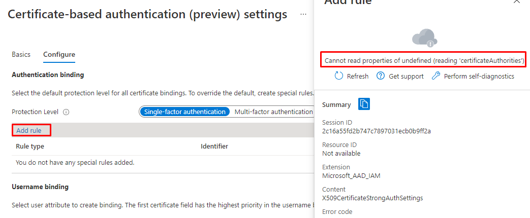
Task: Click the Add rule link
Action: [x=29, y=130]
